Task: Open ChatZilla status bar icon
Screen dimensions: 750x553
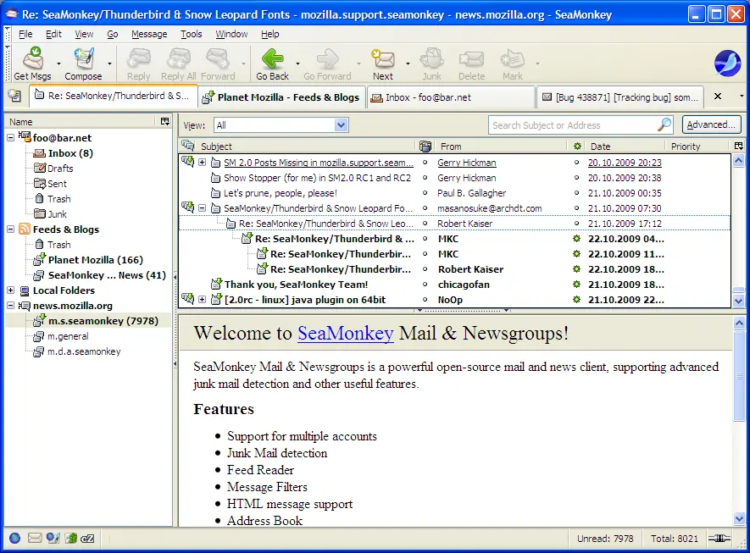Action: (x=87, y=539)
